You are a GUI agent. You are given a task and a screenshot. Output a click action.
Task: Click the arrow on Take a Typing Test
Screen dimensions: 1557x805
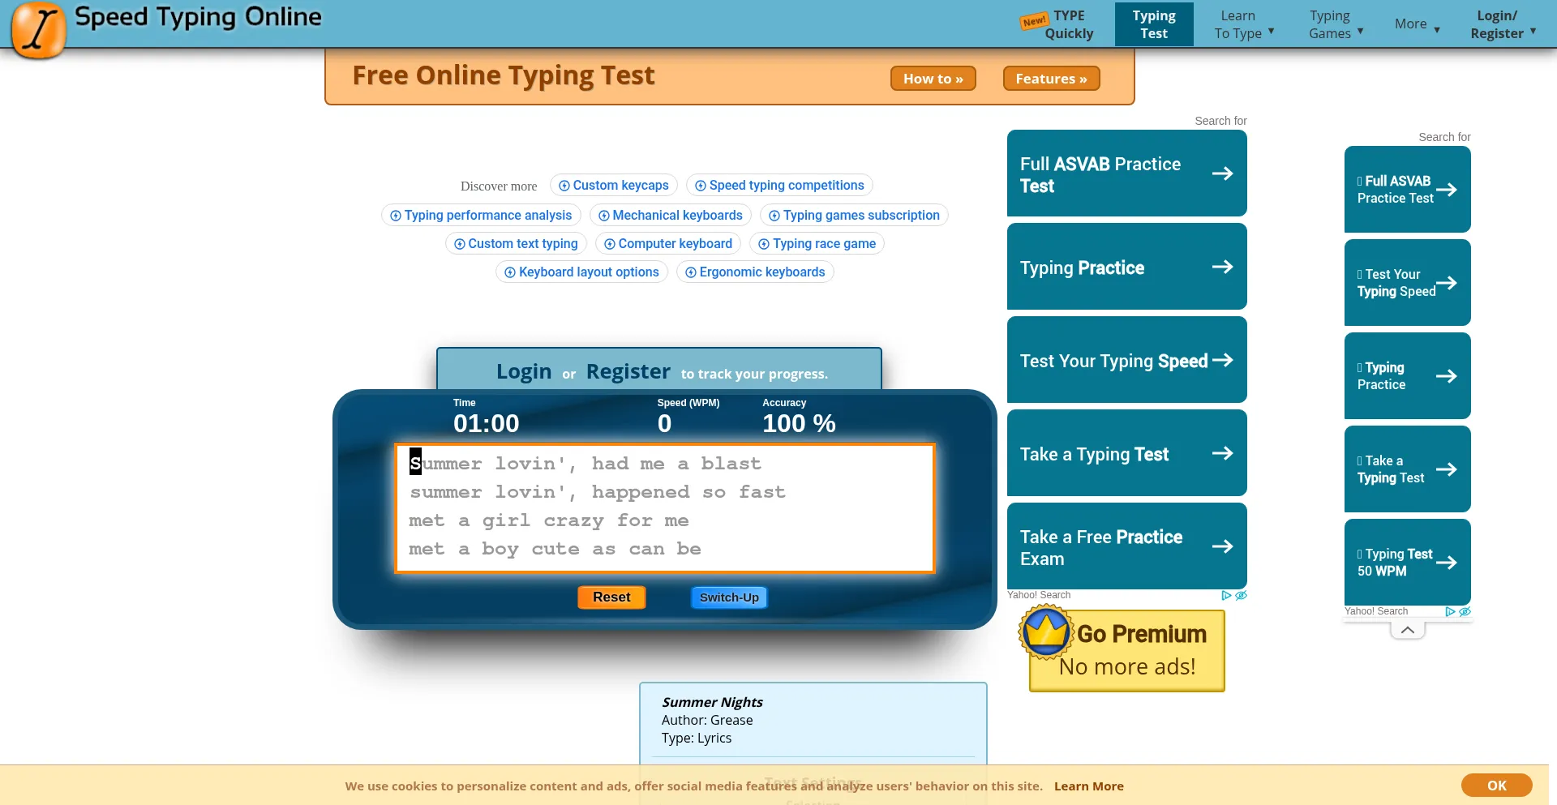click(1222, 453)
